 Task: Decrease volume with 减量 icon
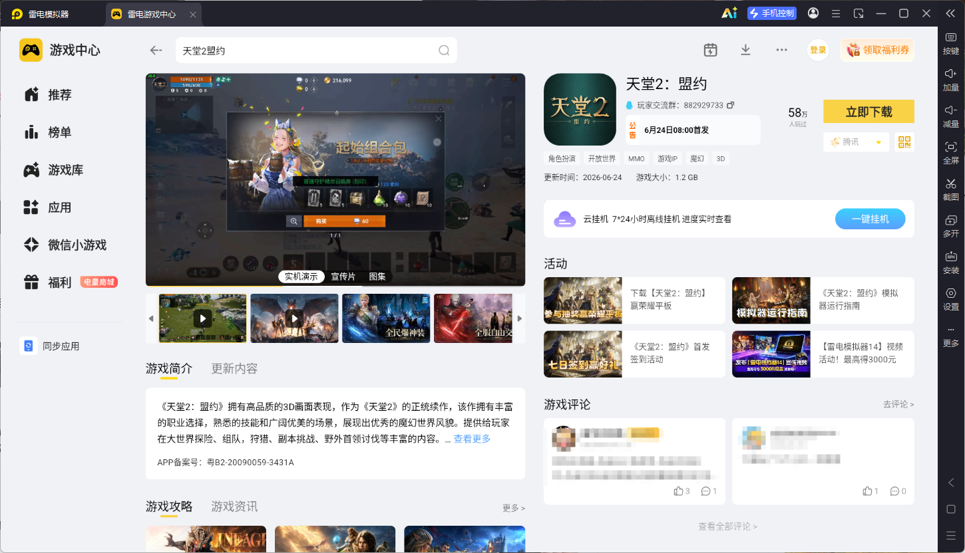pyautogui.click(x=951, y=116)
